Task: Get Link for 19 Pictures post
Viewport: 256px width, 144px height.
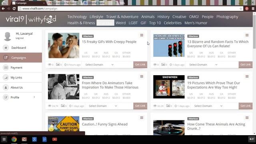Action: click(246, 106)
